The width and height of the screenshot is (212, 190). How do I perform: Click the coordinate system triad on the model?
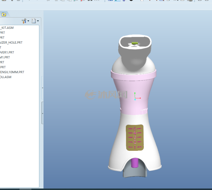(137, 96)
